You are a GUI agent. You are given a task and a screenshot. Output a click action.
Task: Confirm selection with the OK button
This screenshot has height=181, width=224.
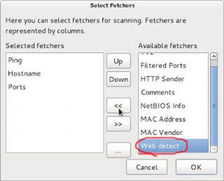(x=196, y=167)
